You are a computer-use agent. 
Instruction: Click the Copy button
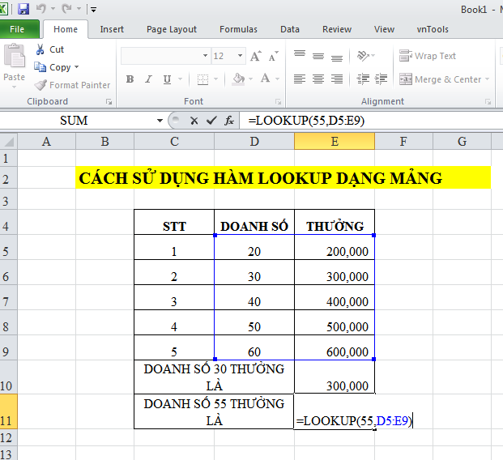53,67
